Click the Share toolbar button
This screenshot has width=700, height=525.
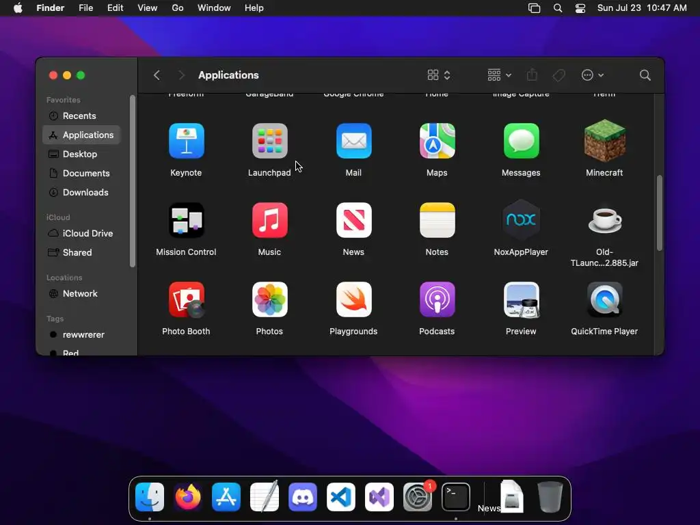pyautogui.click(x=532, y=75)
